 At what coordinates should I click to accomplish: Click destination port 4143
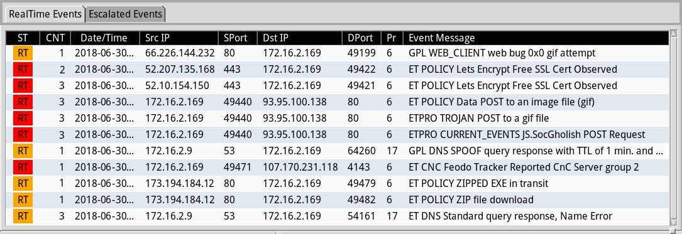point(358,167)
